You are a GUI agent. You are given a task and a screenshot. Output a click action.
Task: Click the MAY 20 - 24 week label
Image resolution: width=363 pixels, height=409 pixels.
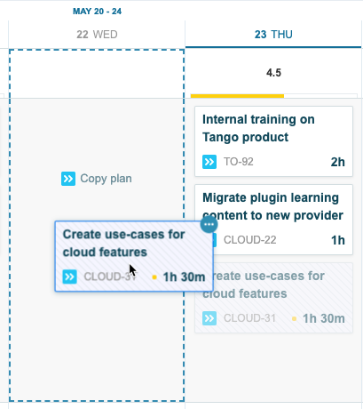[x=97, y=12]
